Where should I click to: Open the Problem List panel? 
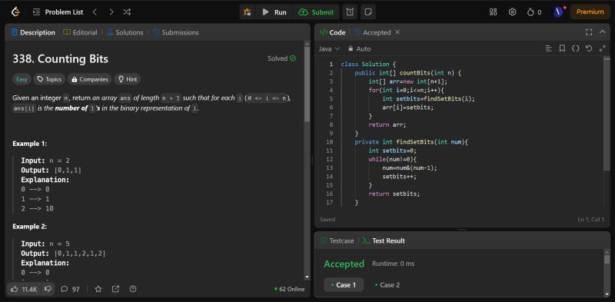coord(58,12)
